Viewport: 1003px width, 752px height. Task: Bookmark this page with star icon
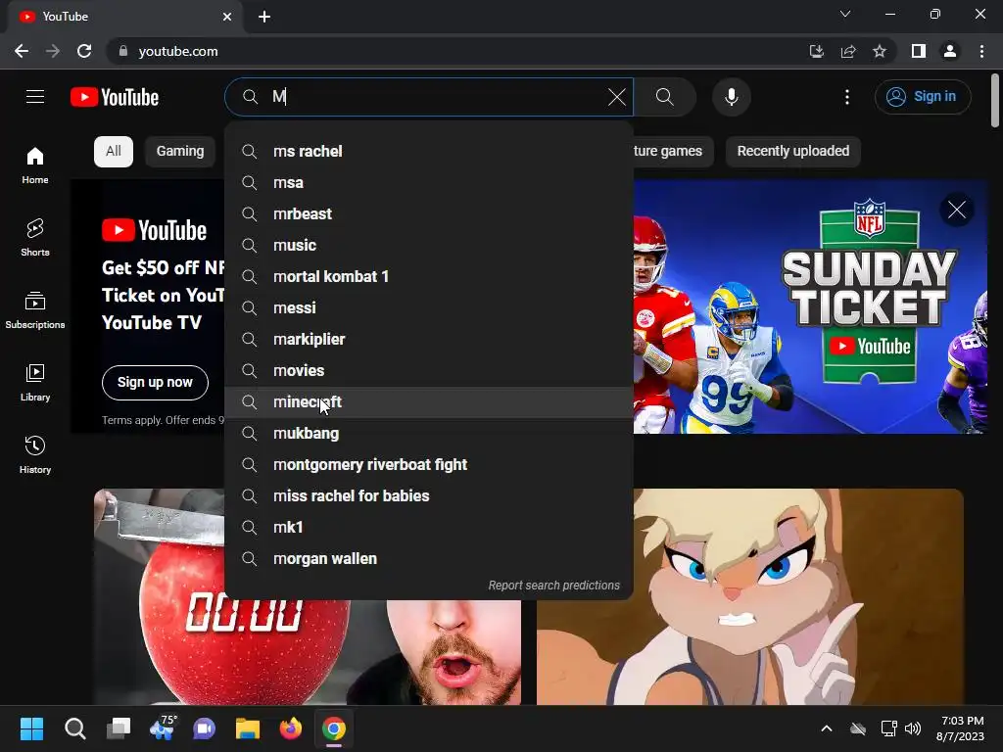[880, 51]
